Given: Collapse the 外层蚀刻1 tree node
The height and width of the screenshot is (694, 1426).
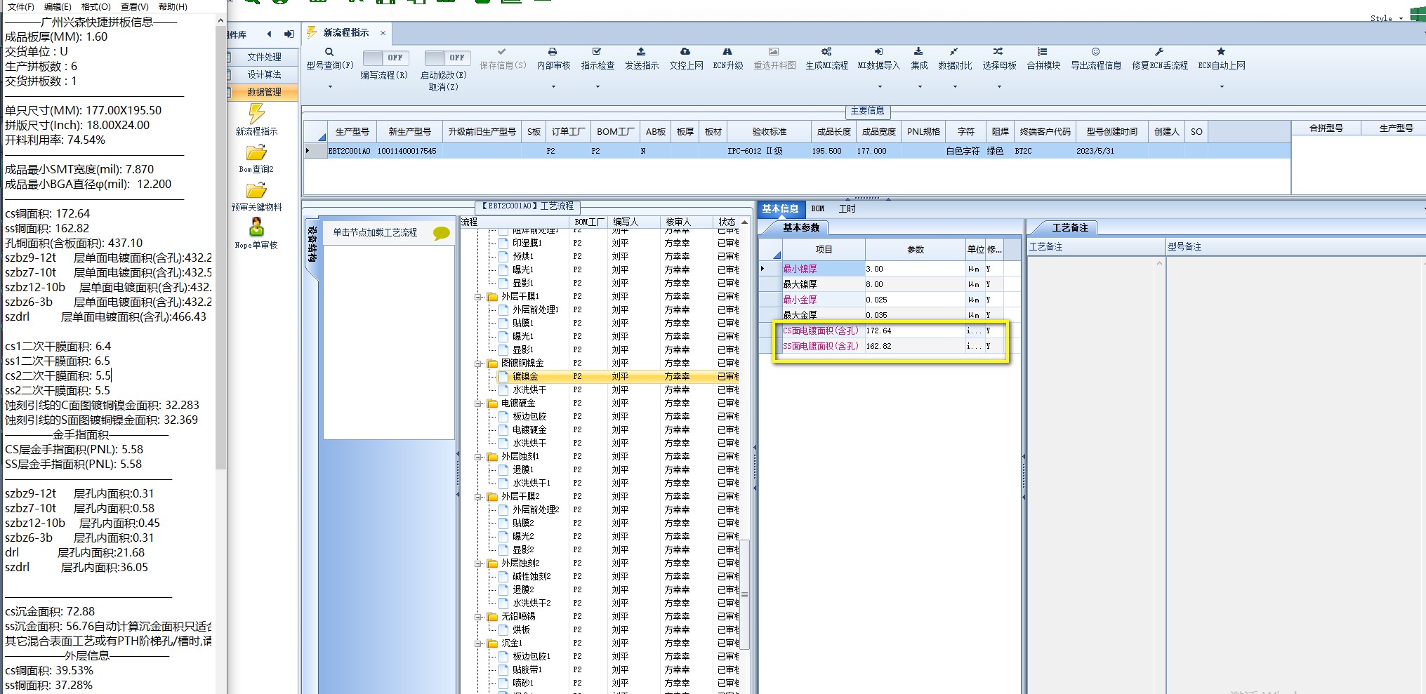Looking at the screenshot, I should pyautogui.click(x=478, y=457).
